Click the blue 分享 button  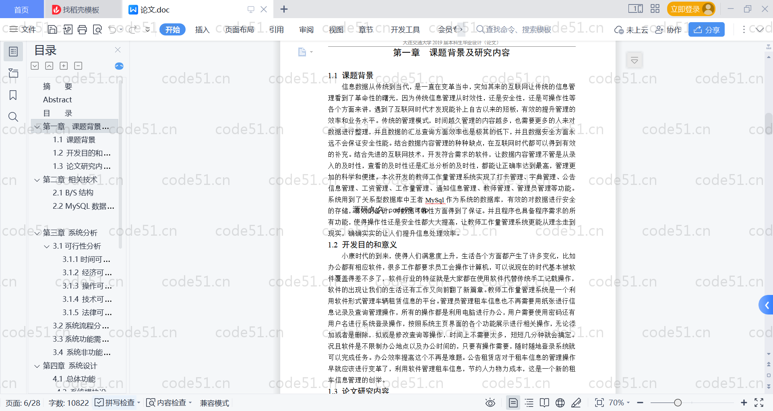click(707, 29)
